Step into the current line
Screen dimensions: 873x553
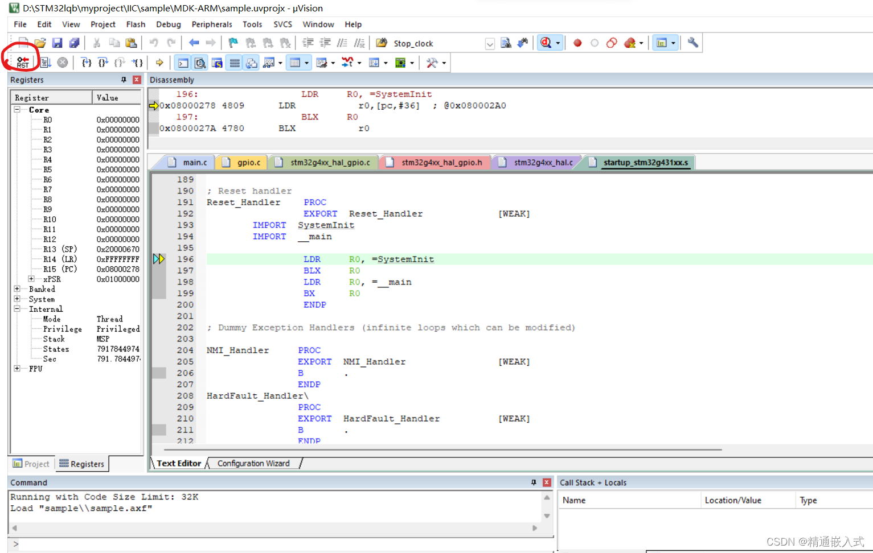[x=86, y=63]
